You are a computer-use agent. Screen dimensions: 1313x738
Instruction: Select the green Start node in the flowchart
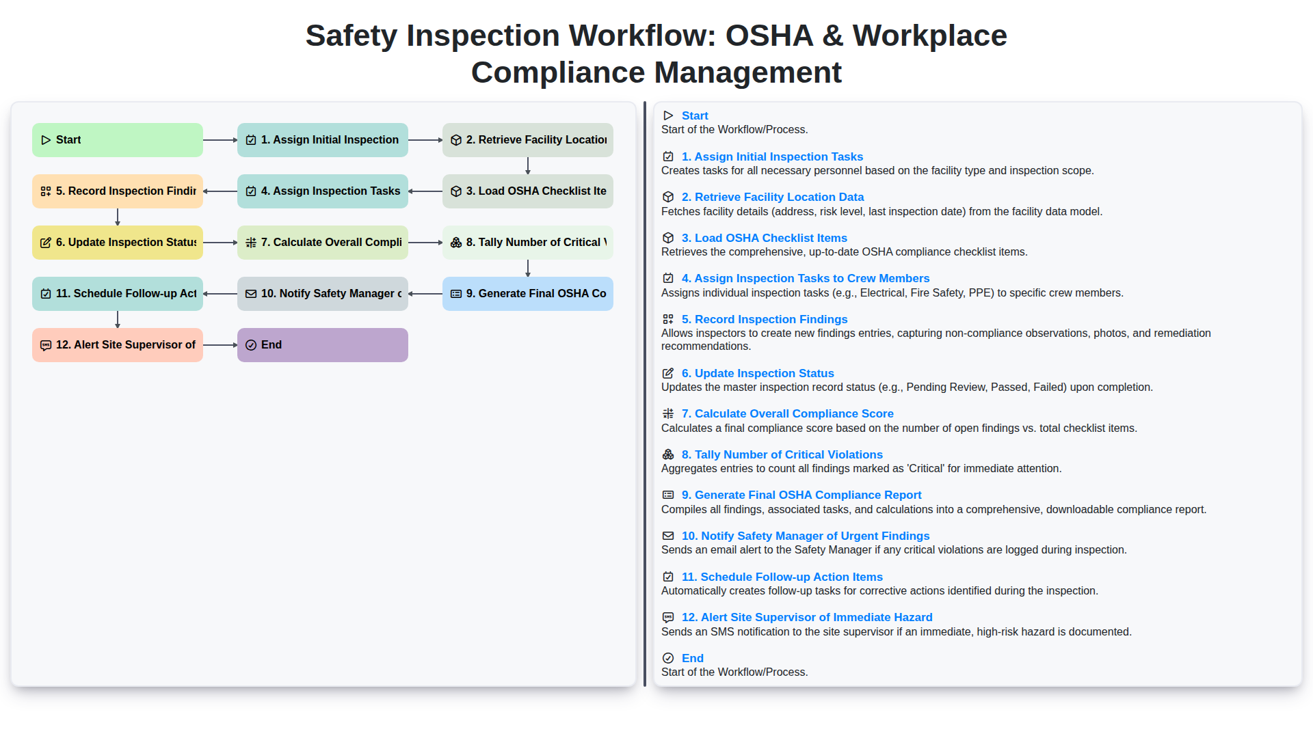118,140
